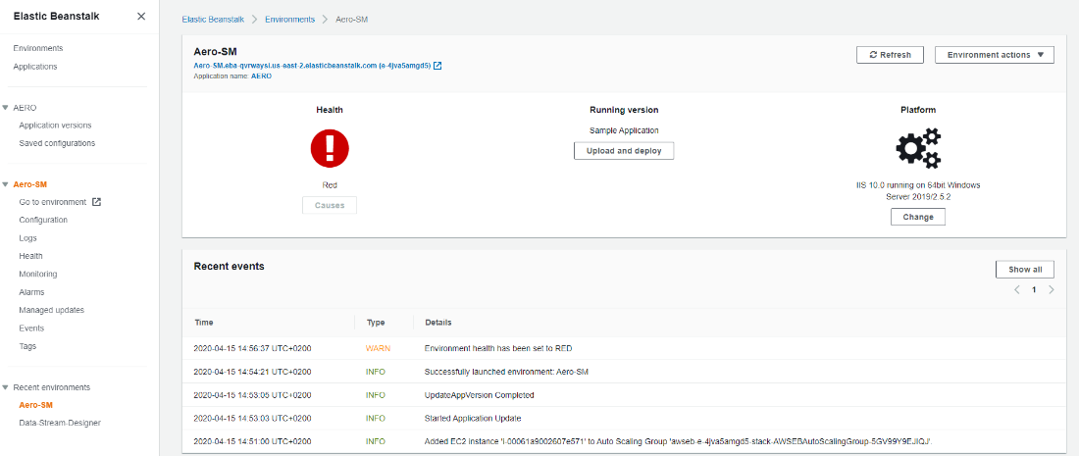The width and height of the screenshot is (1079, 456).
Task: Select 'Added EC2 instance' event details
Action: tap(679, 441)
